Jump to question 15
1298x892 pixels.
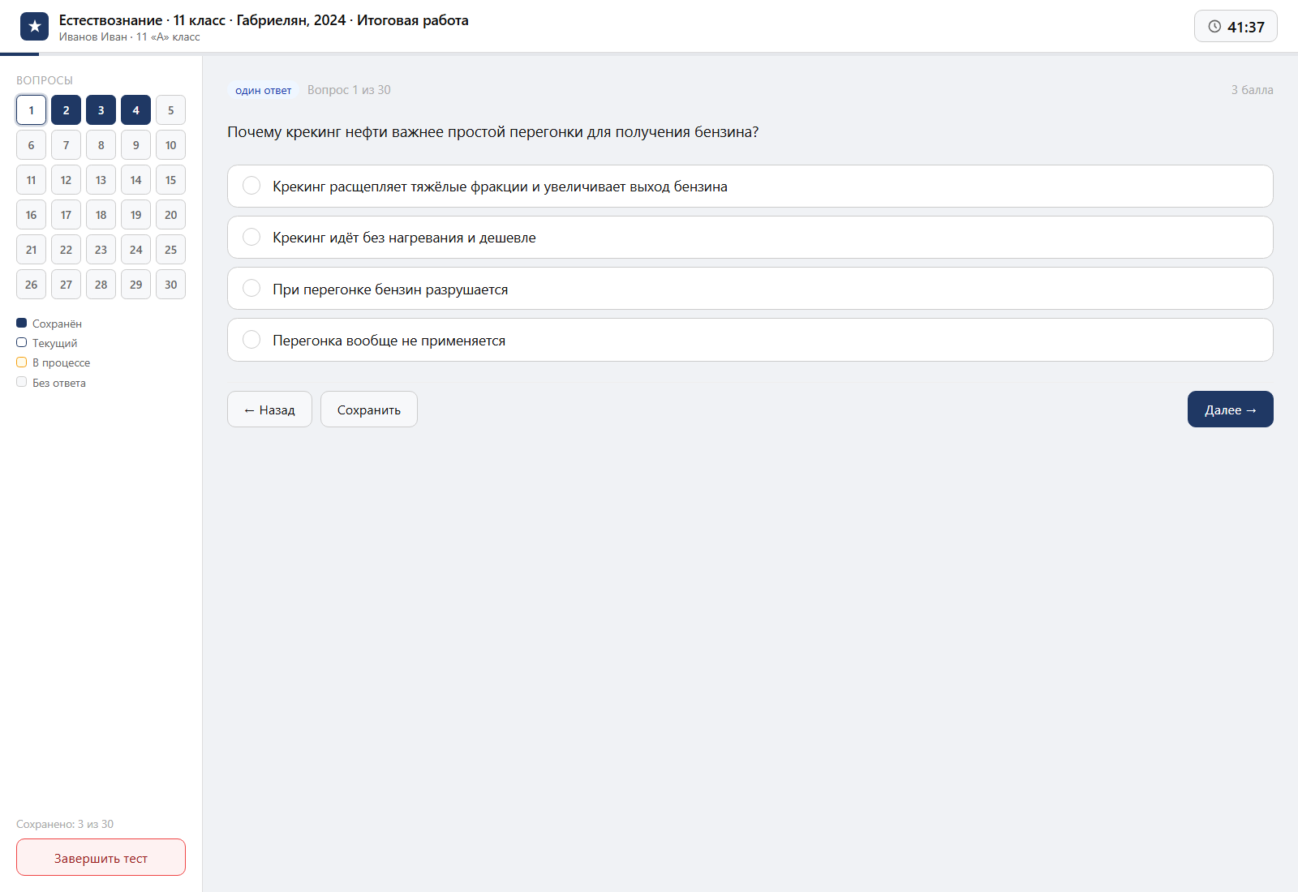point(170,180)
